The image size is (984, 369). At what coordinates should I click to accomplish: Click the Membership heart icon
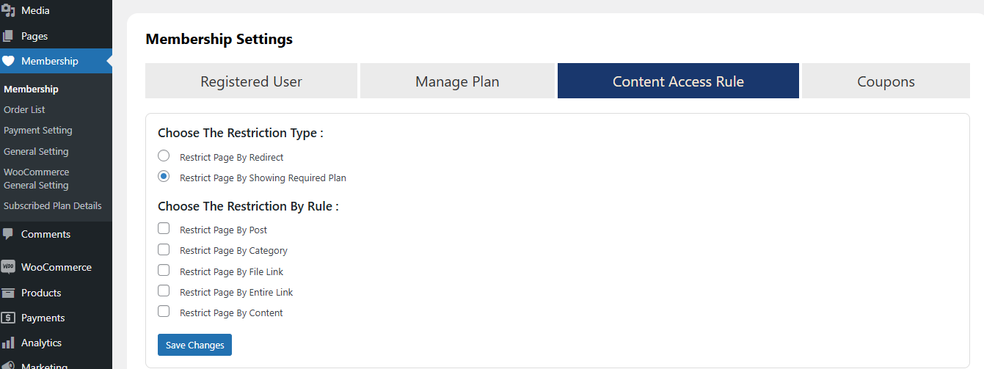(8, 62)
